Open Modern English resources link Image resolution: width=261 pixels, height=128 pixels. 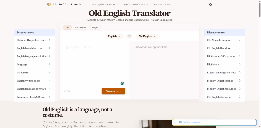pos(221,89)
